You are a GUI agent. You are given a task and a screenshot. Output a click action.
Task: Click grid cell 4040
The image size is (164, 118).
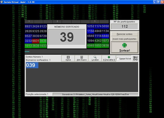click(90, 46)
